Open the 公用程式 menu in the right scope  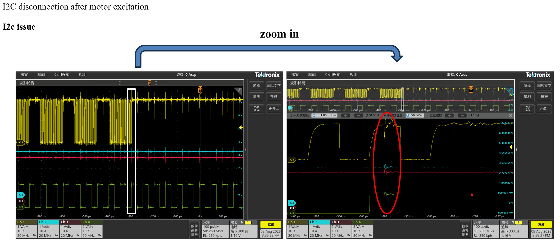(x=333, y=75)
